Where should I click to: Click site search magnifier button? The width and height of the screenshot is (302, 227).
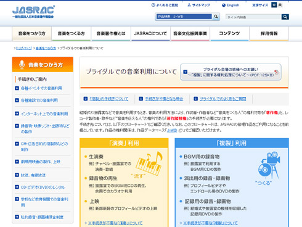tap(285, 17)
